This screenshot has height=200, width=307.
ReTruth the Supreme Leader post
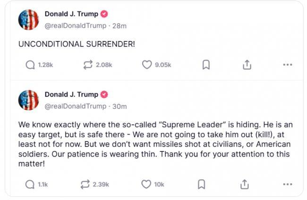(x=86, y=184)
